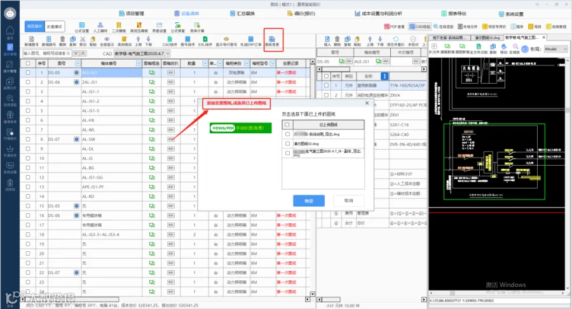Screen dimensions: 572x309
Task: Click the 区域放 zoom region icon
Action: pyautogui.click(x=515, y=48)
